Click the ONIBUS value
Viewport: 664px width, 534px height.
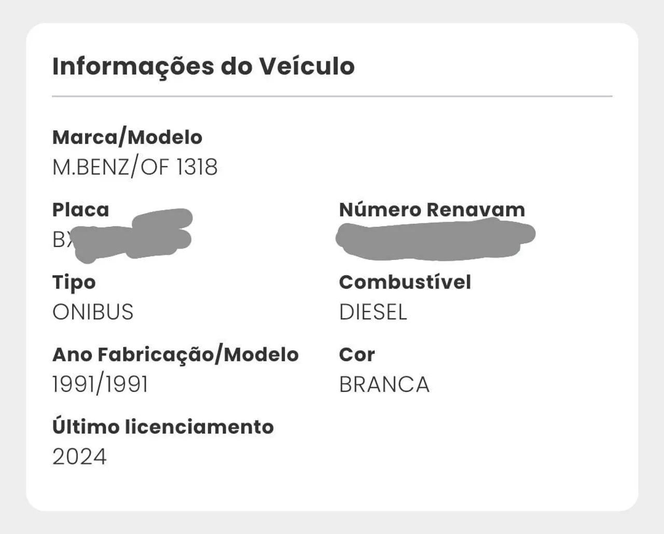93,312
